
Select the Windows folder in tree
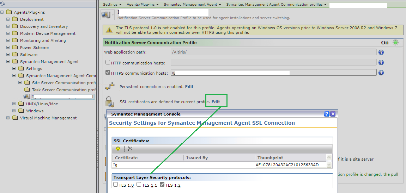[35, 111]
